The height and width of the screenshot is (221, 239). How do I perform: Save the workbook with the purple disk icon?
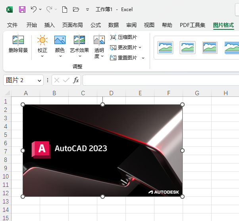[x=22, y=10]
